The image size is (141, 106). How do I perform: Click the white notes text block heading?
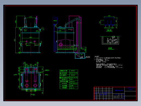click(97, 56)
